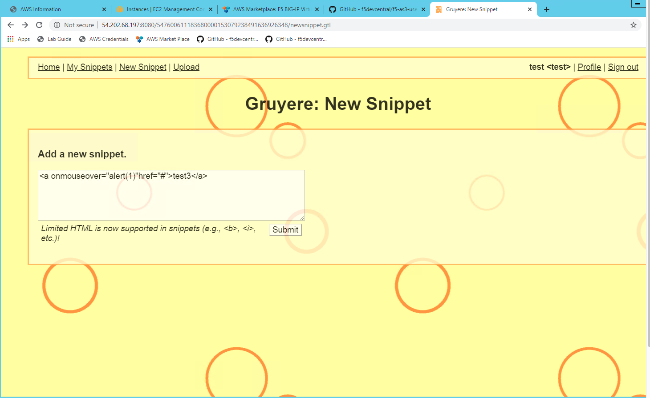Open the Profile link
The image size is (650, 398).
tap(589, 67)
